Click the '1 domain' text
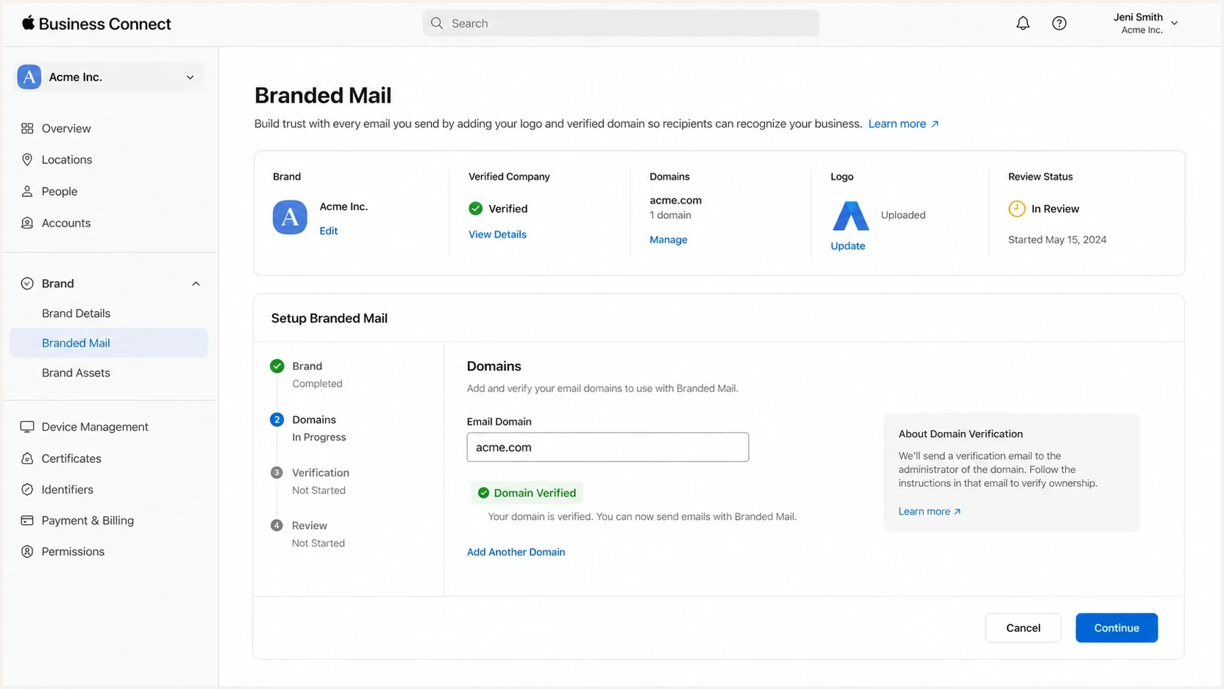 pos(671,215)
